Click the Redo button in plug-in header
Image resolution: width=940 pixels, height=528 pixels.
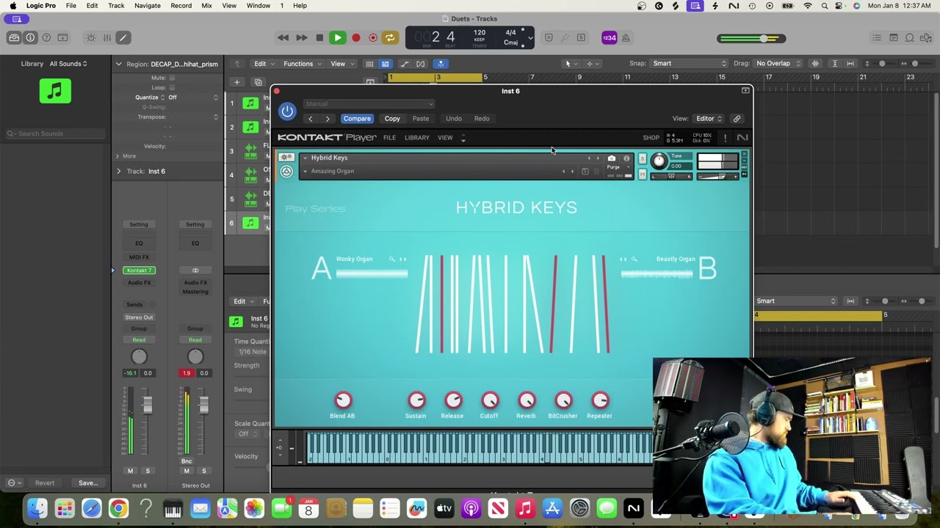(x=482, y=118)
